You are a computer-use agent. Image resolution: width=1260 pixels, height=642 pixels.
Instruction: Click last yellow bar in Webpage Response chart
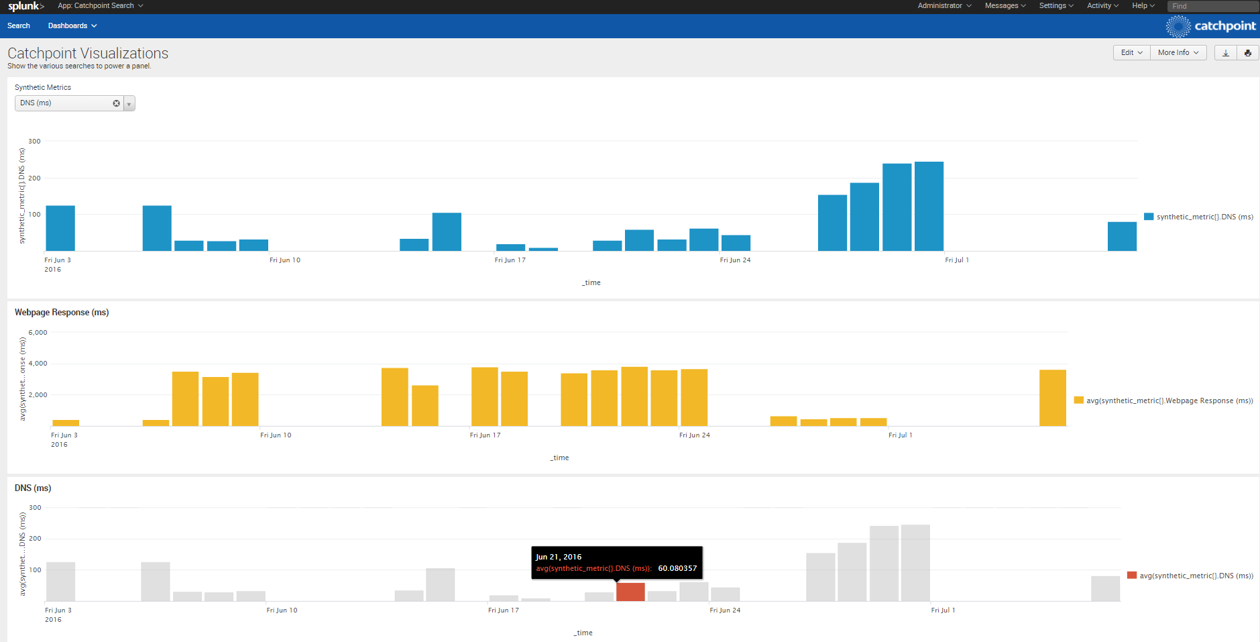[x=1053, y=398]
